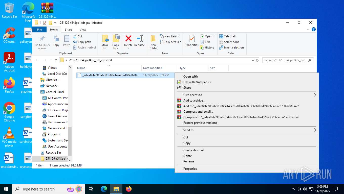Create a New folder from ribbon
Screen dimensions: 344x194
[153, 42]
